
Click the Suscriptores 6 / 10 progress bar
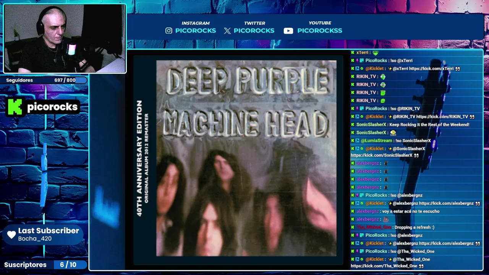coord(46,265)
